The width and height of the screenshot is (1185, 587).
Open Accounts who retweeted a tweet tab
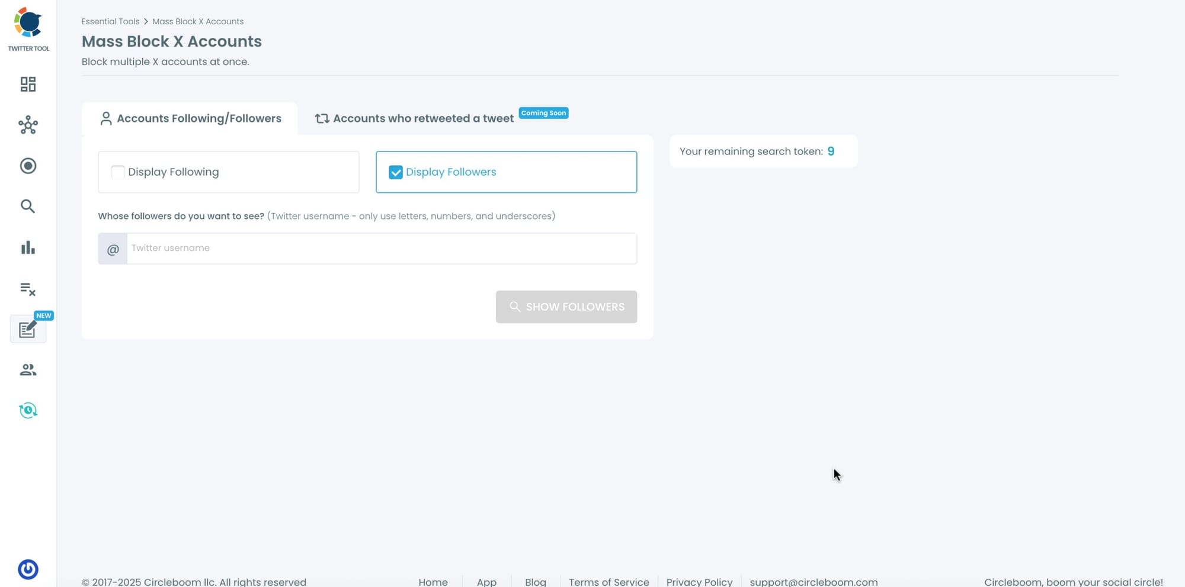[415, 118]
